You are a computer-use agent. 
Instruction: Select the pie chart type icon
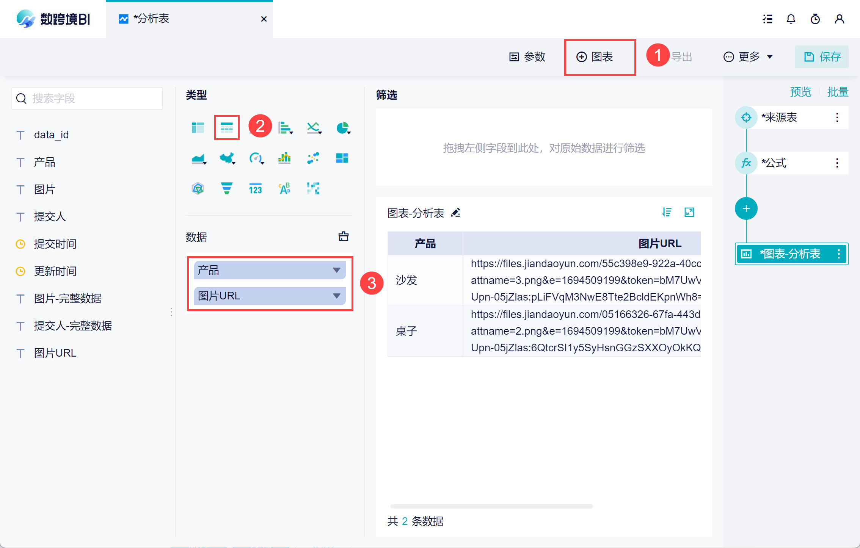pyautogui.click(x=342, y=128)
